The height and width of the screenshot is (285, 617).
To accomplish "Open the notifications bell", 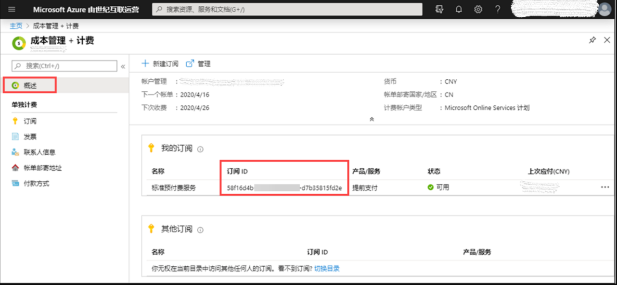I will pyautogui.click(x=459, y=9).
